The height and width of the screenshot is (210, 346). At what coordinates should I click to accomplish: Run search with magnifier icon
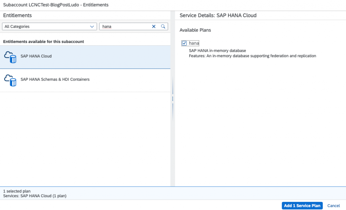point(163,26)
